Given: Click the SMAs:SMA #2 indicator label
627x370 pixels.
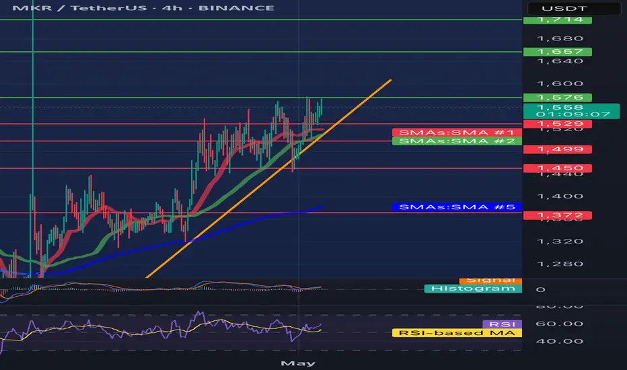Looking at the screenshot, I should (x=457, y=141).
